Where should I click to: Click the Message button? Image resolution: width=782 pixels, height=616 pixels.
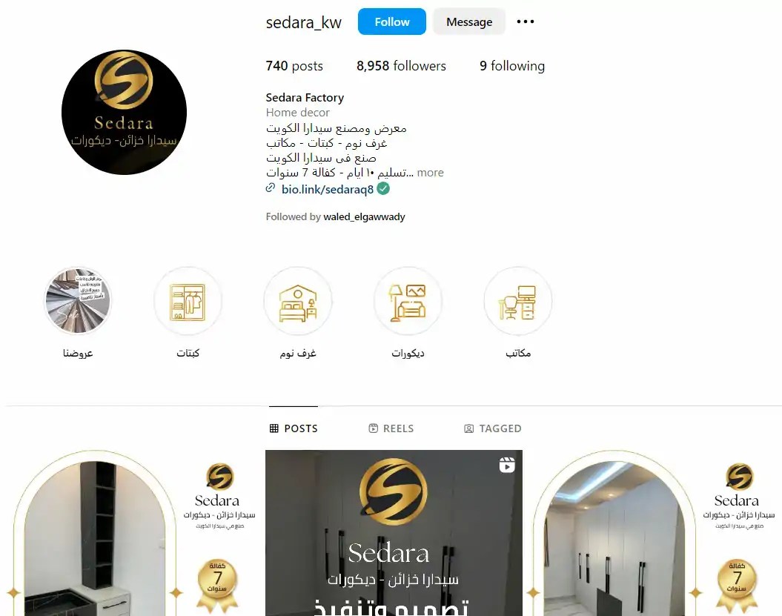[x=468, y=21]
